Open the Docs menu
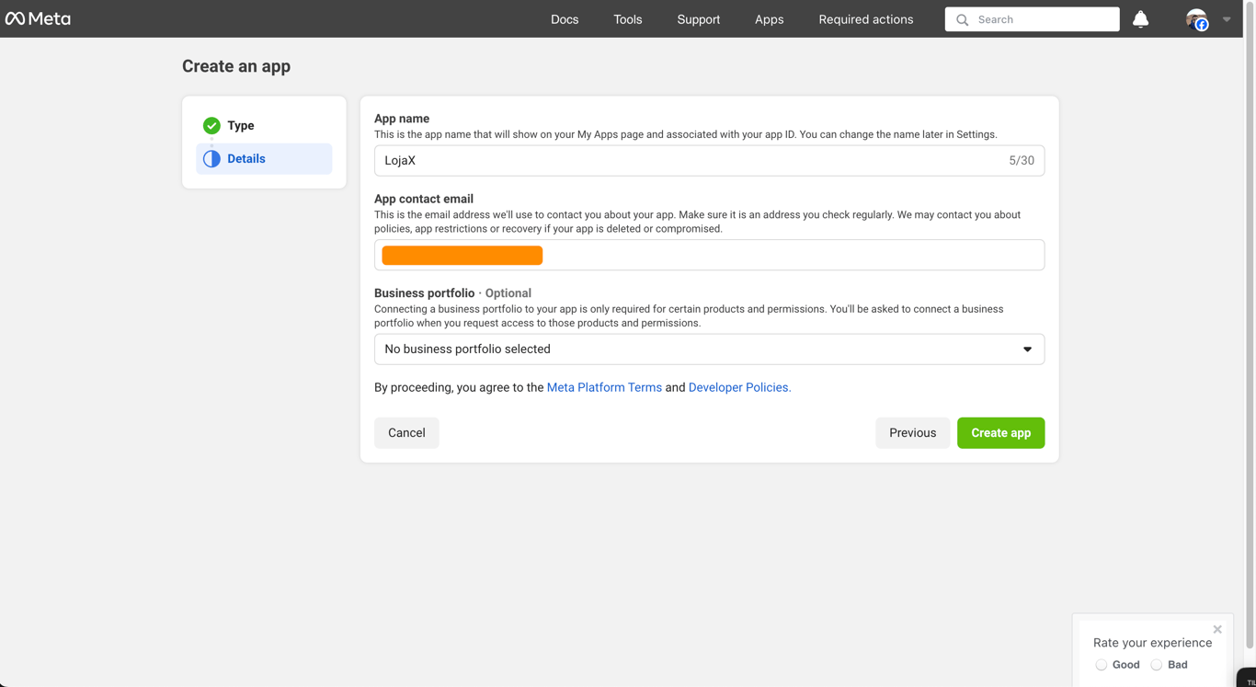Viewport: 1256px width, 687px height. (565, 19)
